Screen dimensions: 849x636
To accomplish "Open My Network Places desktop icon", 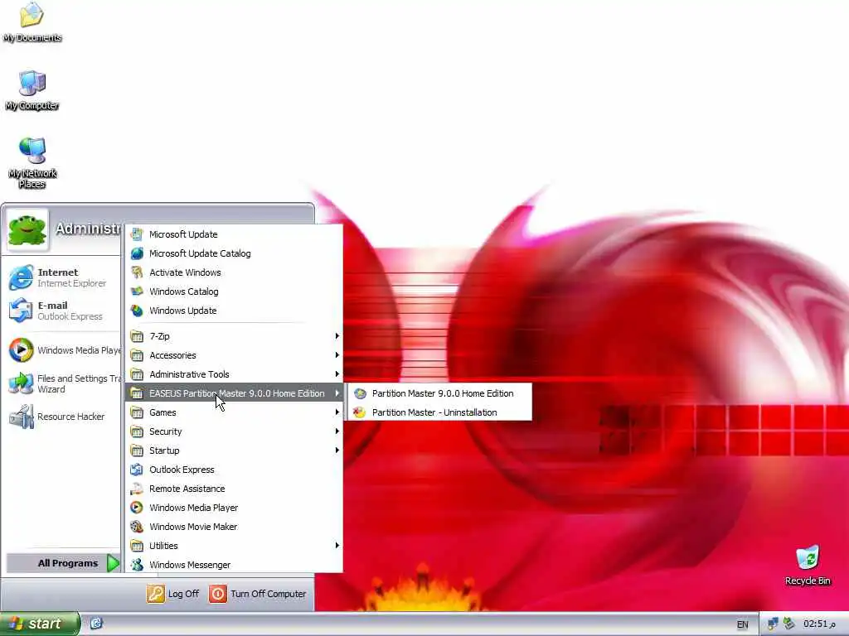I will (x=32, y=163).
